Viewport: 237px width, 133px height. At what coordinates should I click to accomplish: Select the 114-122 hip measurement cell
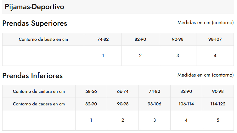[218, 104]
